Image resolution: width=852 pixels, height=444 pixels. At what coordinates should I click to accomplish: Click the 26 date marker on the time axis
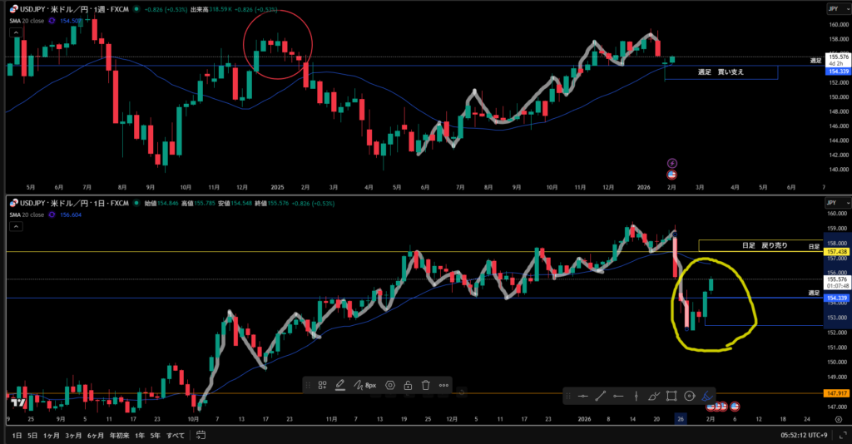681,419
